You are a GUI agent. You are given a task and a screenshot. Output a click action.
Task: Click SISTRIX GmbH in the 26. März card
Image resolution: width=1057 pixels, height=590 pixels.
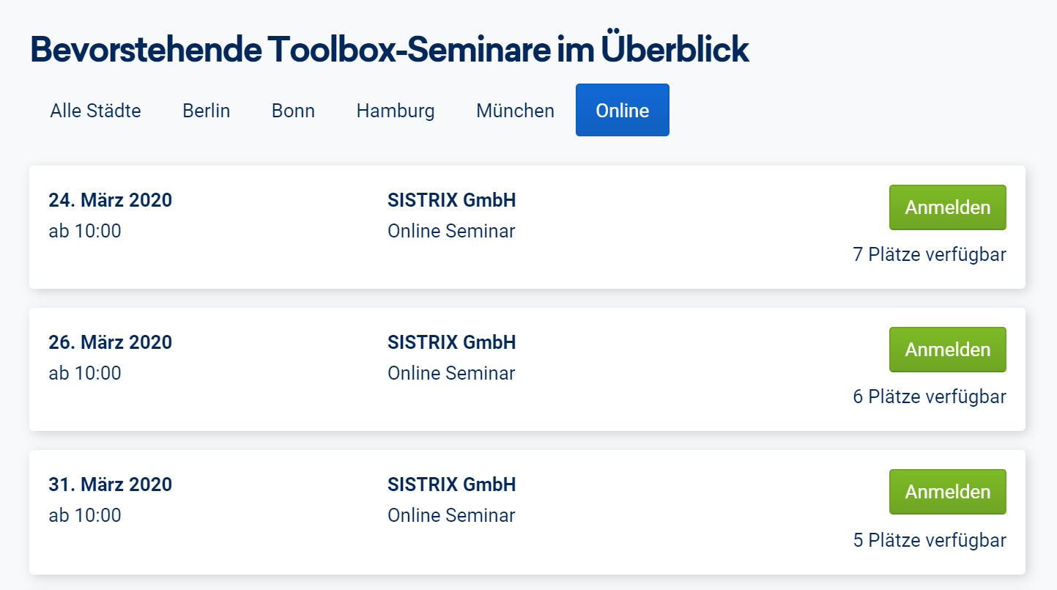click(x=451, y=342)
